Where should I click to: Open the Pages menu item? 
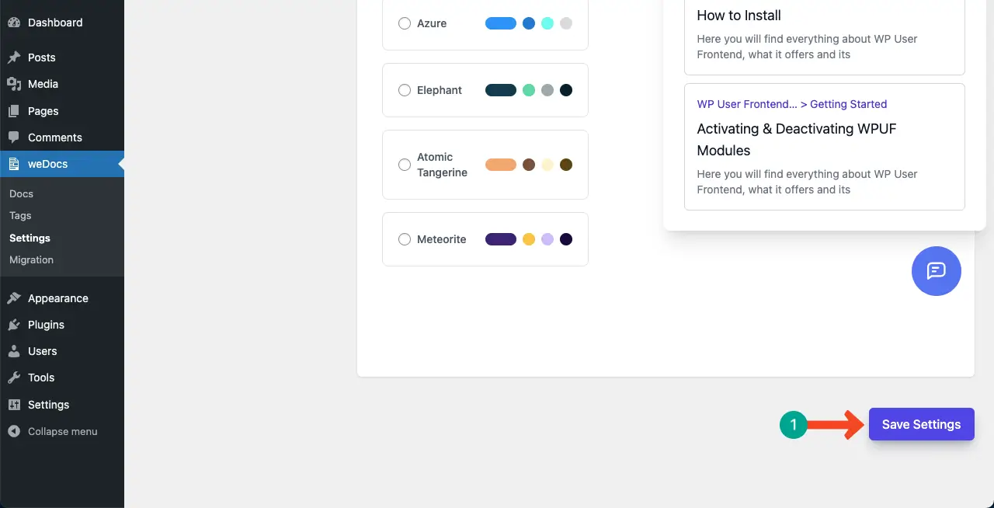pyautogui.click(x=43, y=111)
